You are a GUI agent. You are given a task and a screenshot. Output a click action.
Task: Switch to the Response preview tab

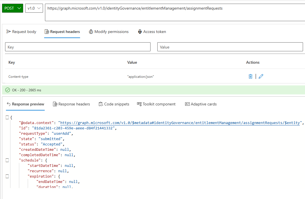pos(25,104)
